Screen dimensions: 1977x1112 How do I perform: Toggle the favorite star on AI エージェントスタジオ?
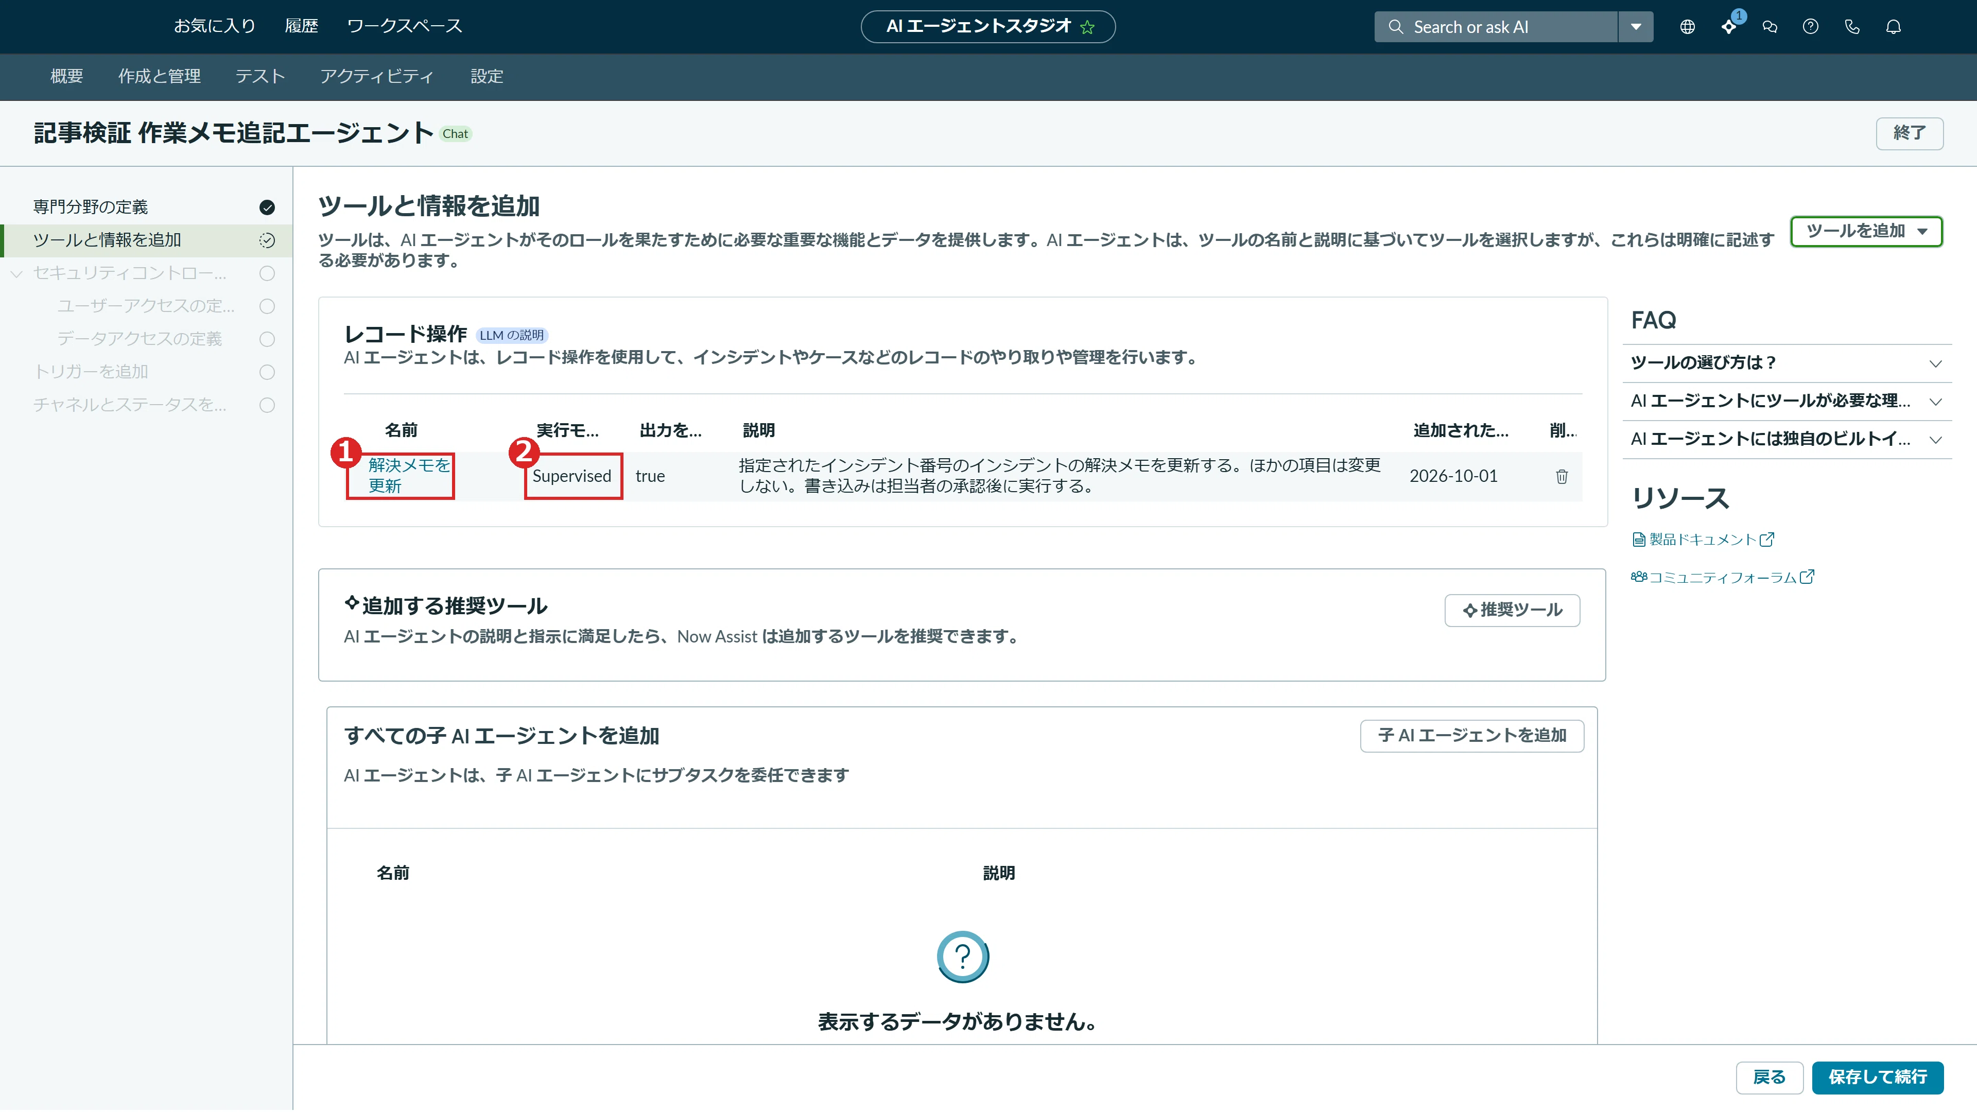pos(1087,27)
